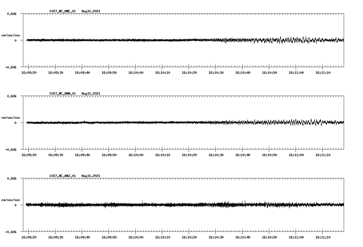Click the zero baseline label on the HNZ axis

click(15, 205)
